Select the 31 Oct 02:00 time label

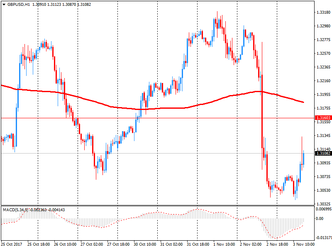[x=171, y=244]
